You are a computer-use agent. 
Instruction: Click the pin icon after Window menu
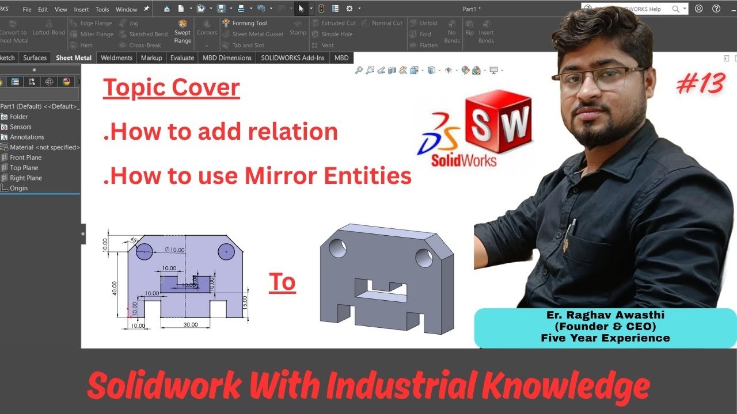click(146, 9)
